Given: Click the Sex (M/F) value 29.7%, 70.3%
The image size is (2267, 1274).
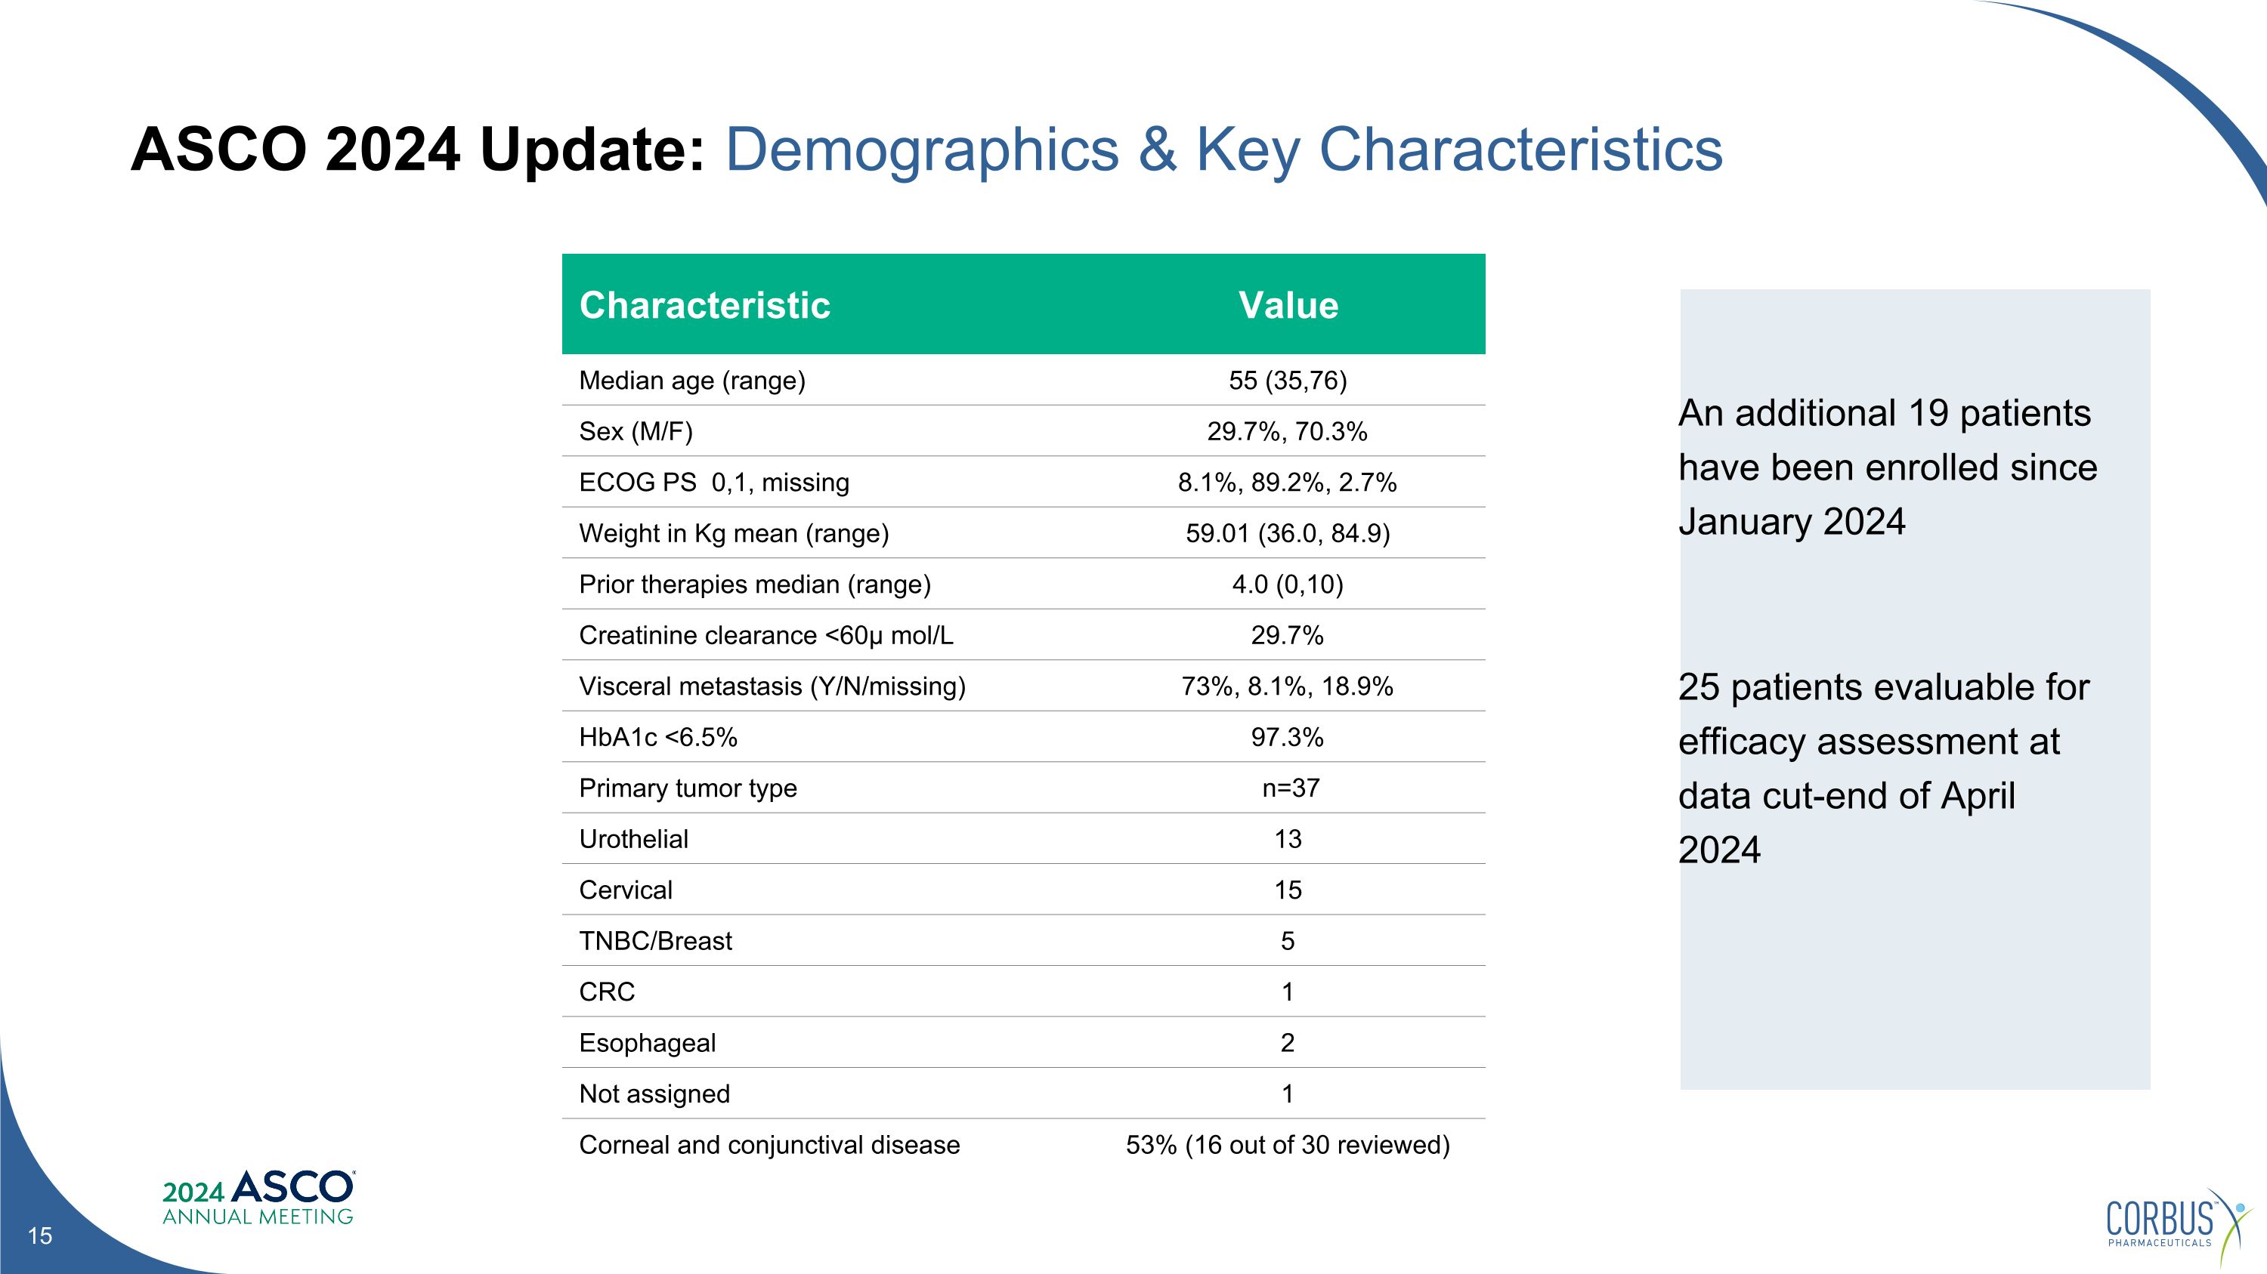Looking at the screenshot, I should [1287, 432].
